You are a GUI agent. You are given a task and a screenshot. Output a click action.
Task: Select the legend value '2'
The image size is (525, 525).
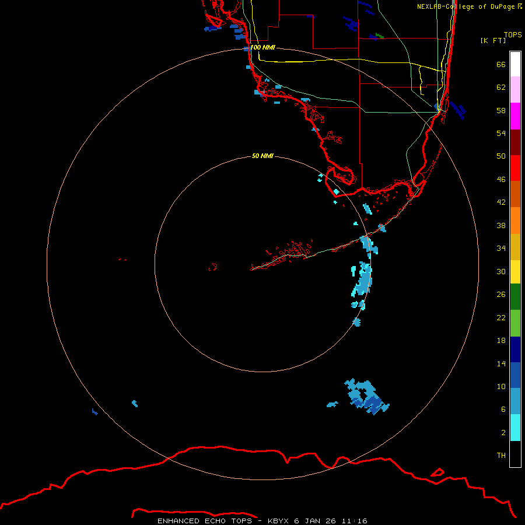pyautogui.click(x=503, y=433)
